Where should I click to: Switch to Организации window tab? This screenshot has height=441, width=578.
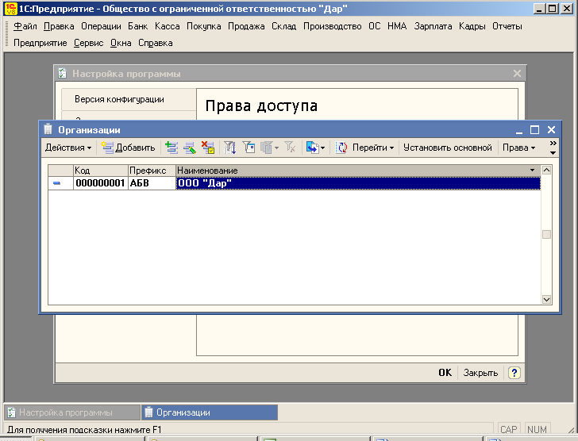click(210, 412)
